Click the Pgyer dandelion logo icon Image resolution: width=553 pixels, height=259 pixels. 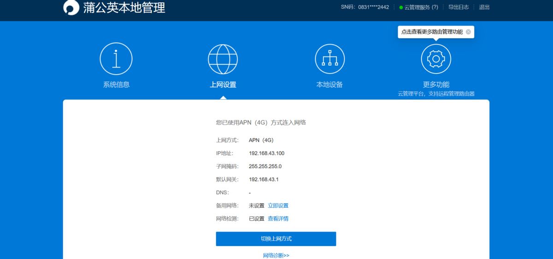point(71,8)
